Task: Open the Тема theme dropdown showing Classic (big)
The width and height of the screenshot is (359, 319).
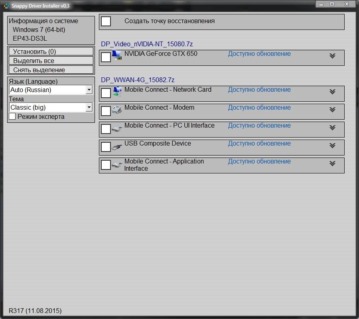Action: (51, 107)
